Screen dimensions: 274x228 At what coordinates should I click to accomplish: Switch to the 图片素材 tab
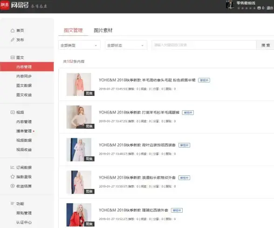(103, 30)
